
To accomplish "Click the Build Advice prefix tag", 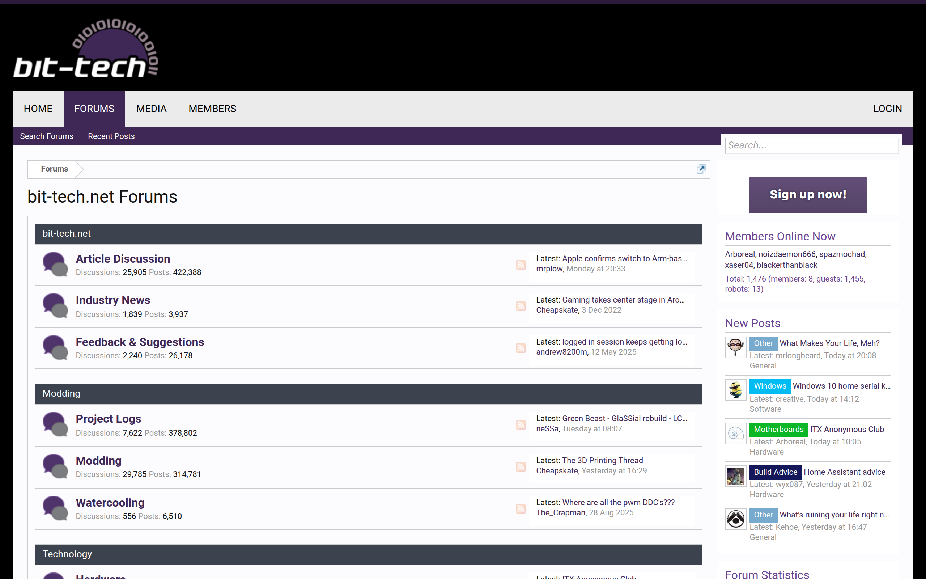I will tap(775, 472).
